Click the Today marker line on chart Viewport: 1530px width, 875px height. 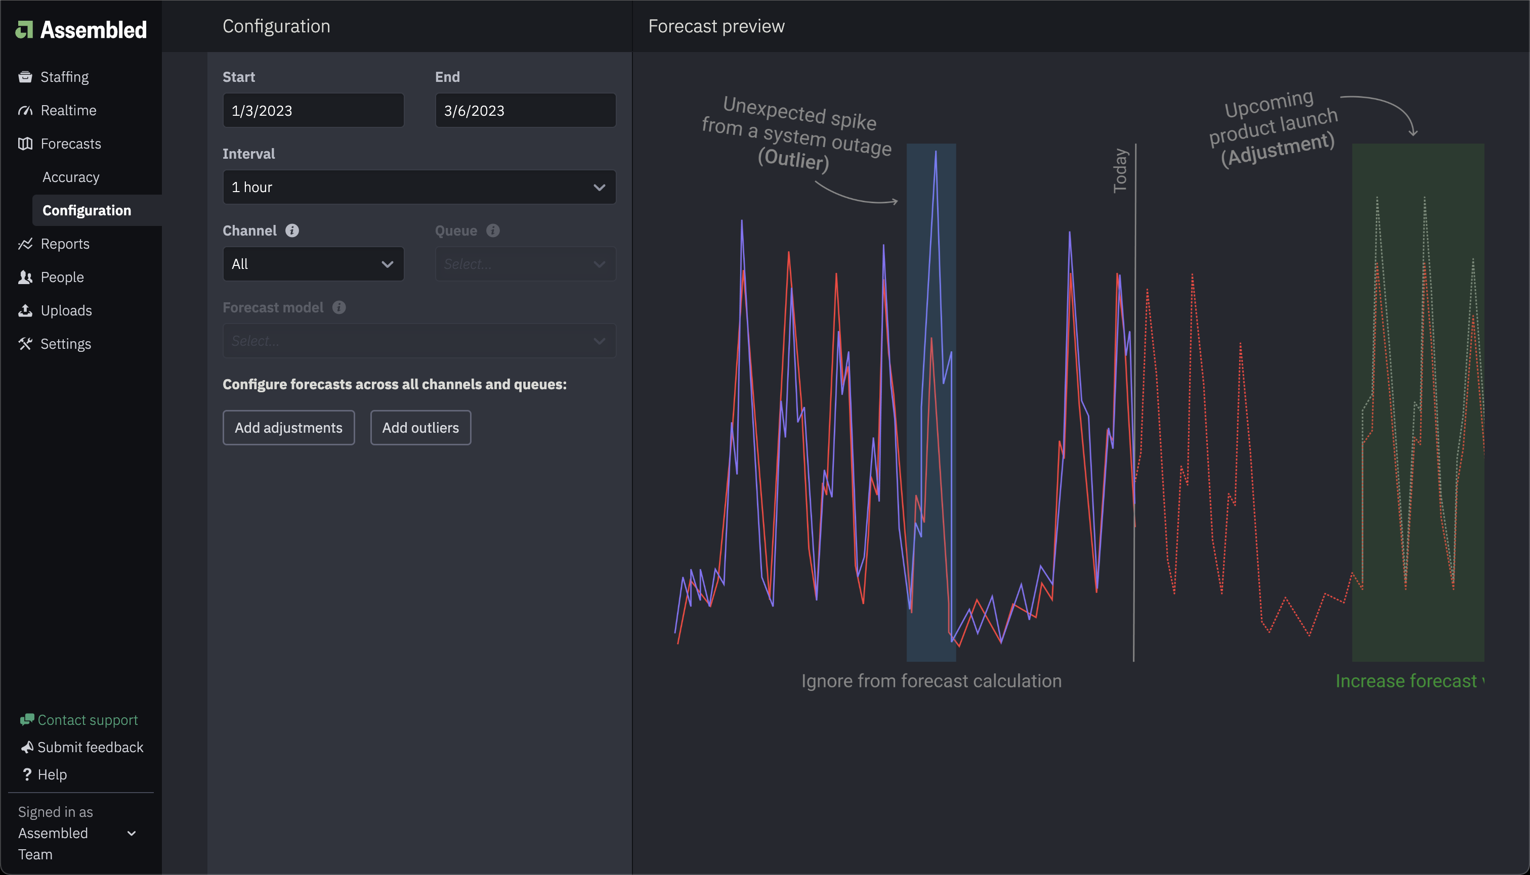[1134, 403]
